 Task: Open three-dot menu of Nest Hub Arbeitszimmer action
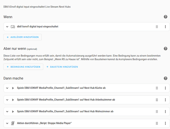pyautogui.click(x=165, y=100)
